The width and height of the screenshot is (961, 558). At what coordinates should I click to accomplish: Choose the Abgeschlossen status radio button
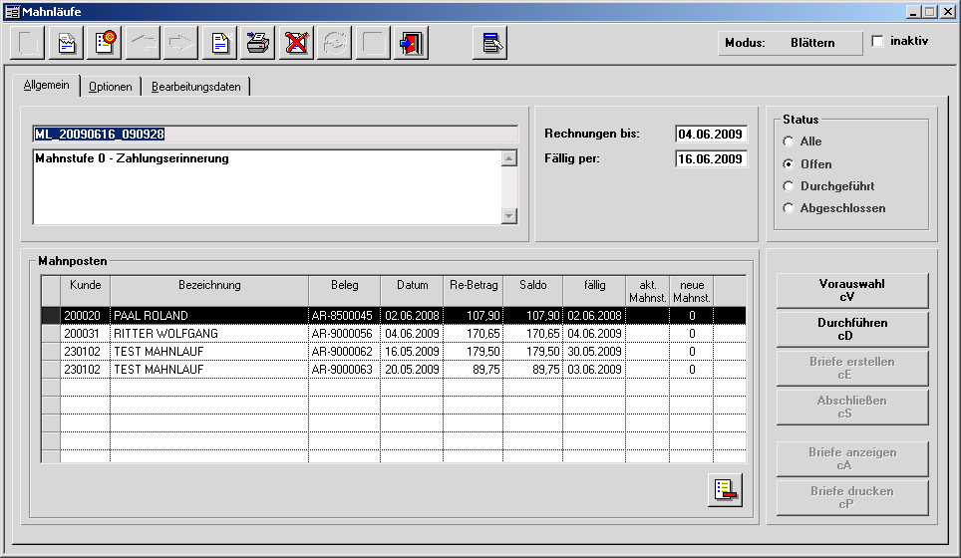pos(790,208)
